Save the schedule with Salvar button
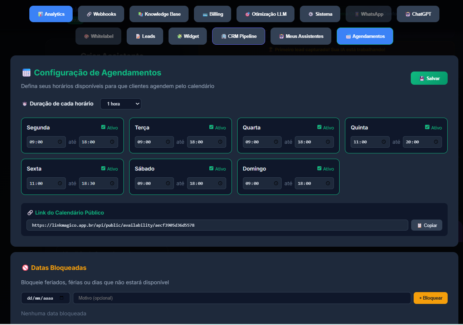 pyautogui.click(x=429, y=78)
